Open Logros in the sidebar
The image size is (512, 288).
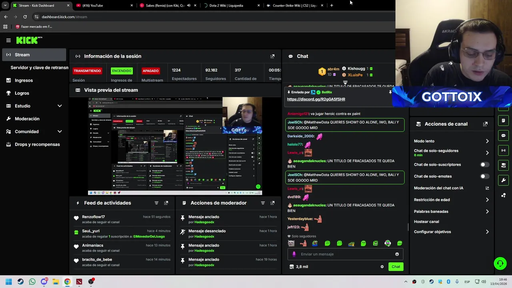click(22, 93)
